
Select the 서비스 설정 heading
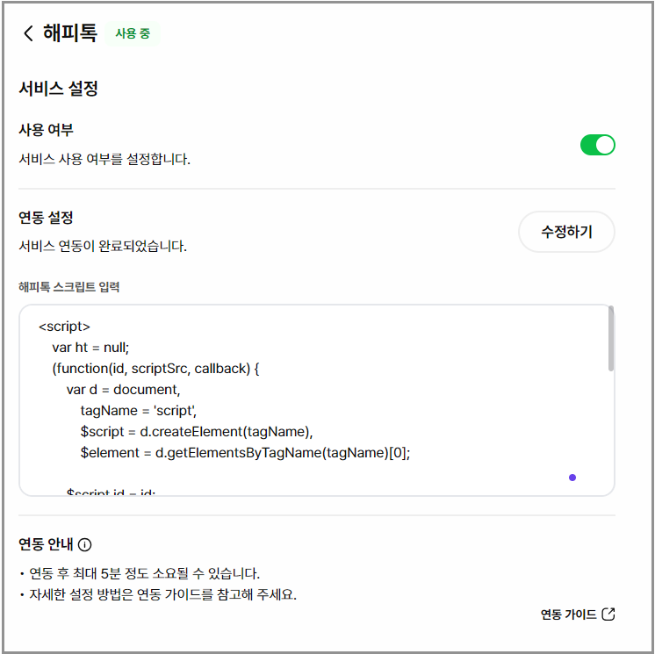click(59, 89)
